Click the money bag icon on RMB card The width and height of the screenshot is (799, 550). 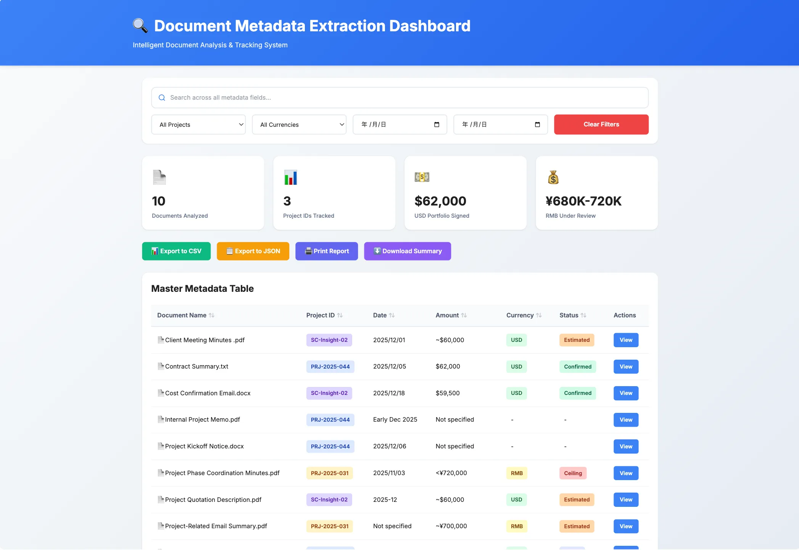553,177
